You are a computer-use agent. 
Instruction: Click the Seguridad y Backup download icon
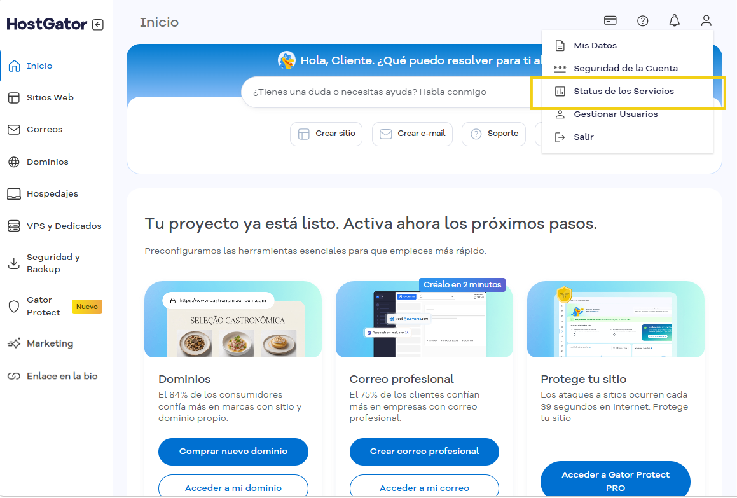(14, 263)
